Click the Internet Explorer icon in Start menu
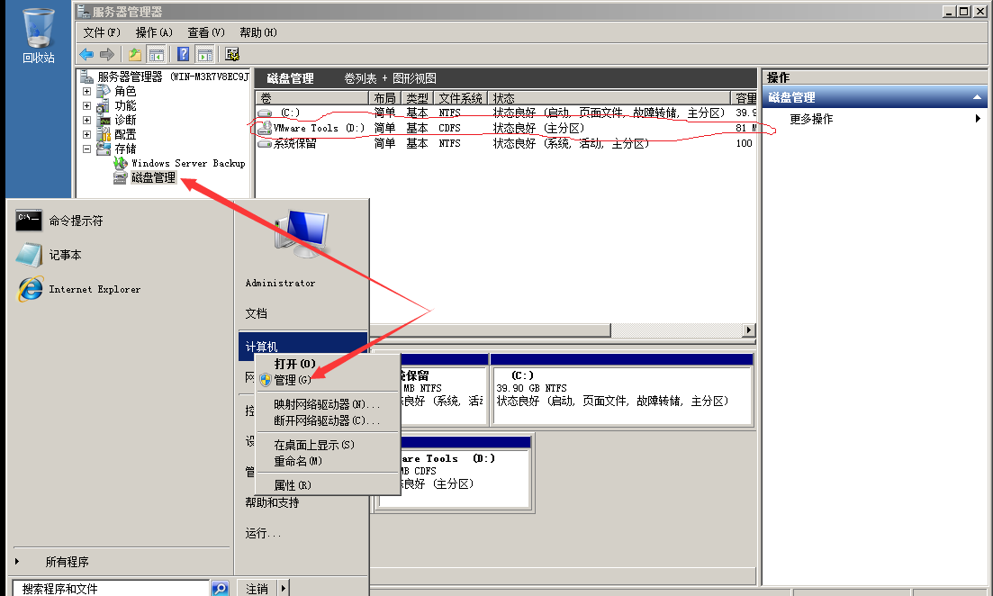The width and height of the screenshot is (993, 596). tap(30, 289)
